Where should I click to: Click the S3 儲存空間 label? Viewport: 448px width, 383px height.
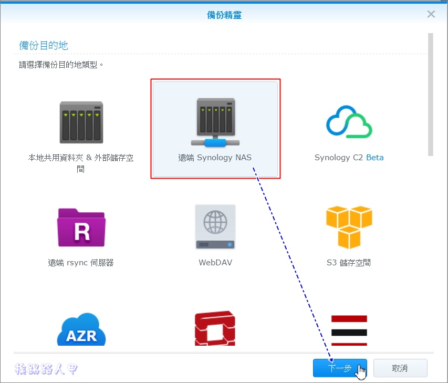[349, 263]
